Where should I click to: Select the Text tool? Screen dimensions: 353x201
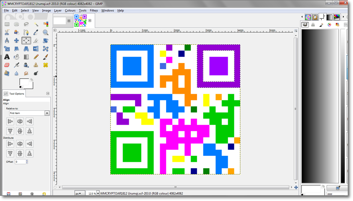7,57
